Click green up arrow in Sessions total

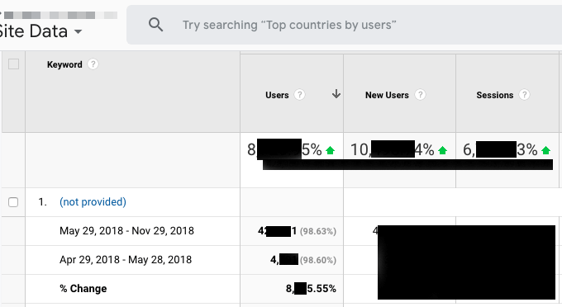point(545,151)
